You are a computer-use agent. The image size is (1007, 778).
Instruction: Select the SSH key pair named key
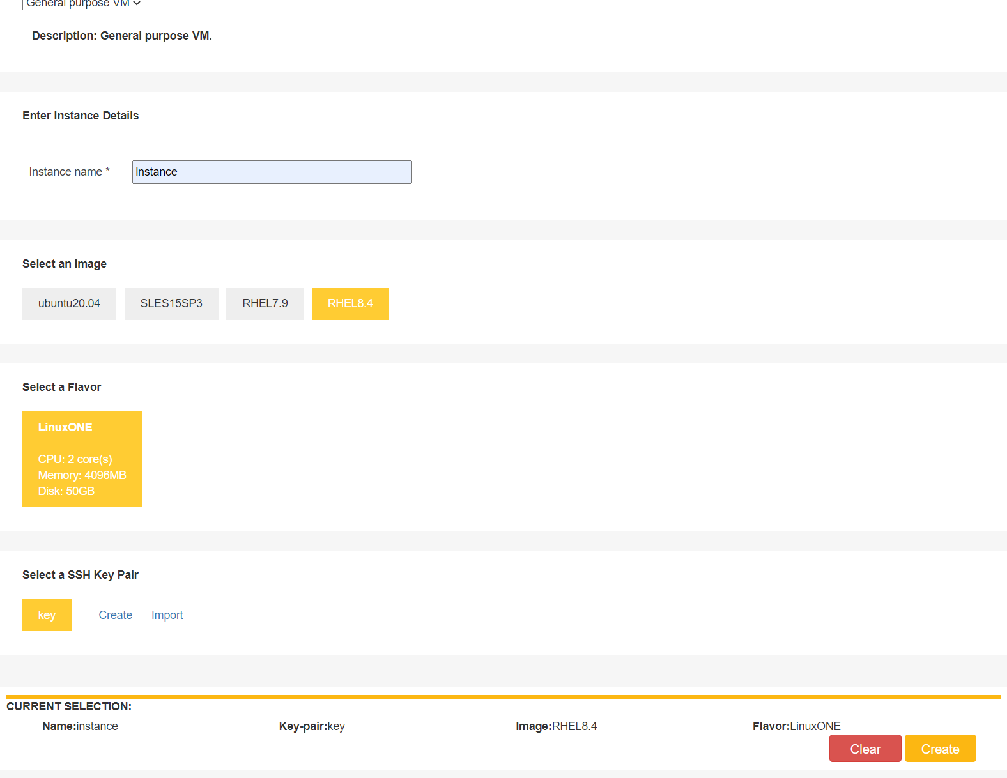click(x=47, y=615)
